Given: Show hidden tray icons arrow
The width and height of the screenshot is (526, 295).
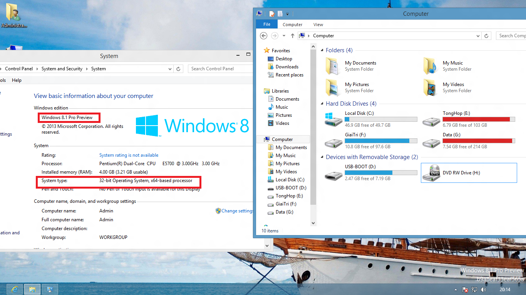Looking at the screenshot, I should 456,290.
